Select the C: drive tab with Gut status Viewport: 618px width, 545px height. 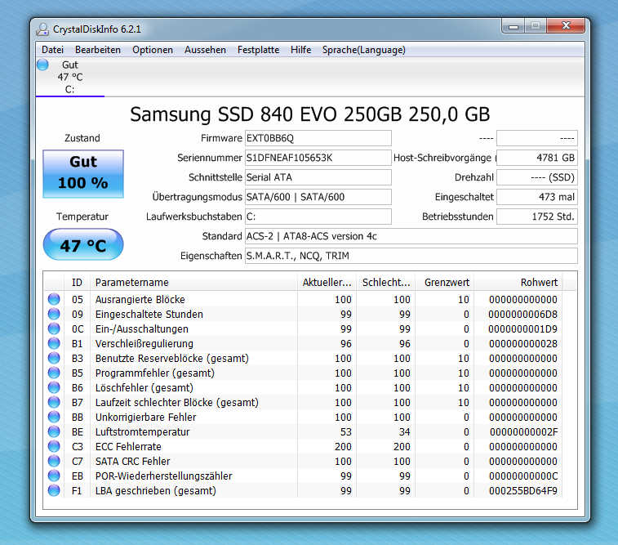click(x=69, y=77)
